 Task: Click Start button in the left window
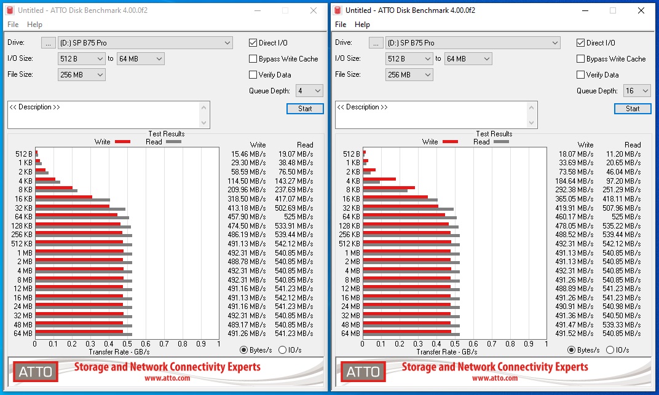(x=305, y=109)
